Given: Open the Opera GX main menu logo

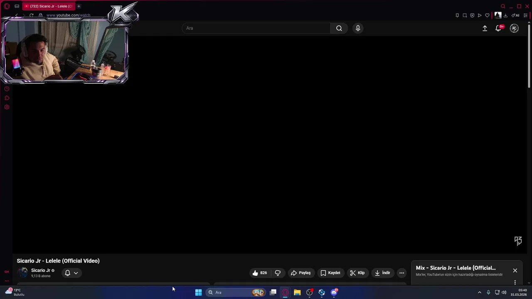Looking at the screenshot, I should [x=7, y=6].
